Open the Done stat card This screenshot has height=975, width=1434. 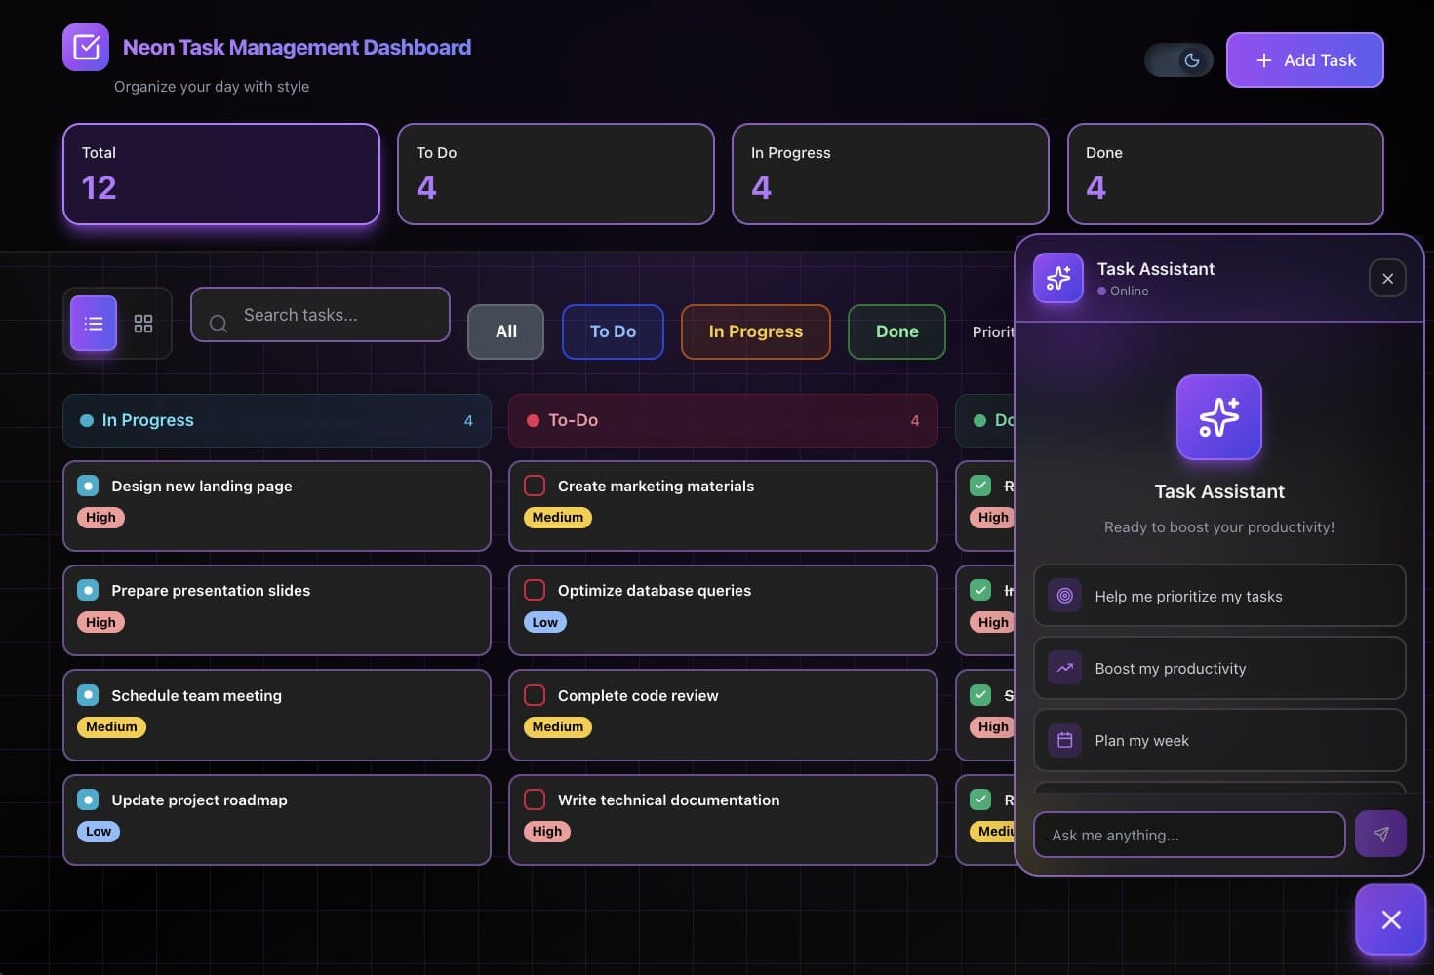pyautogui.click(x=1225, y=174)
